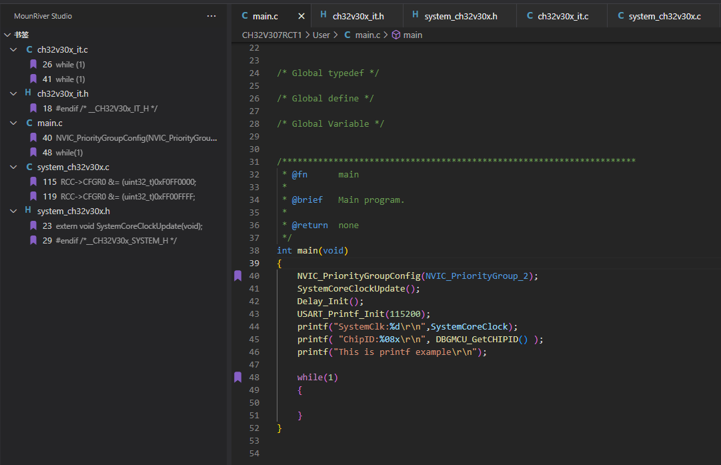
Task: Click CH32V307RCT1 in the breadcrumb
Action: tap(271, 35)
